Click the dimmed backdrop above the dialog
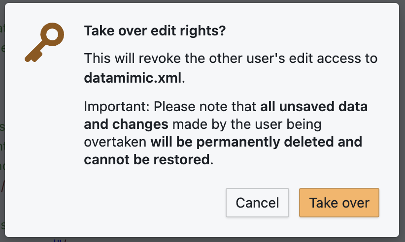405x242 pixels. pos(197,1)
